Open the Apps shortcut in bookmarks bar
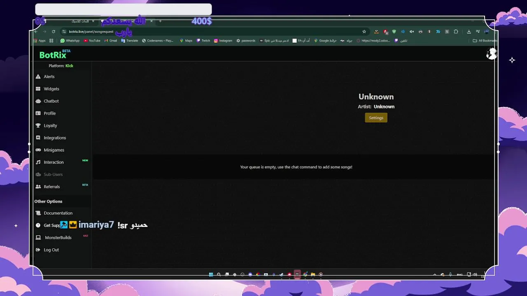This screenshot has height=296, width=527. point(40,41)
